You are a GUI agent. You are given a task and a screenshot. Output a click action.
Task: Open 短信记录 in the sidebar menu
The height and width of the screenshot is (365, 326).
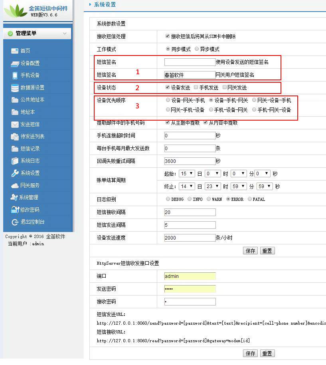pyautogui.click(x=30, y=149)
